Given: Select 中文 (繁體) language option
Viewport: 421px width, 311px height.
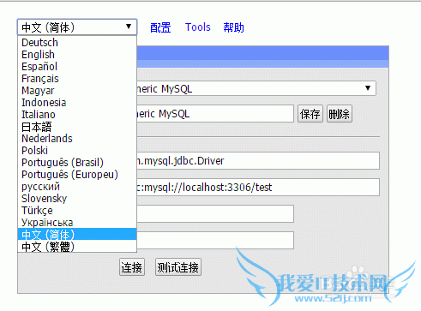Looking at the screenshot, I should point(77,246).
